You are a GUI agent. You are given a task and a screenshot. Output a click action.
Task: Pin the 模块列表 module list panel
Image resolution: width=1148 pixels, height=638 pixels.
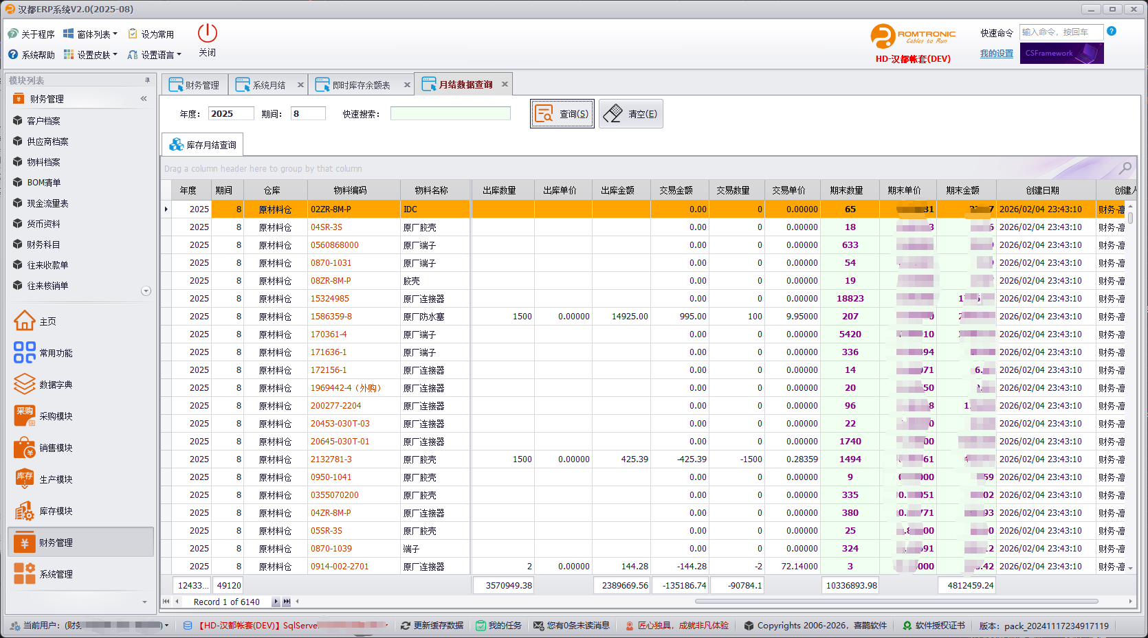coord(147,80)
